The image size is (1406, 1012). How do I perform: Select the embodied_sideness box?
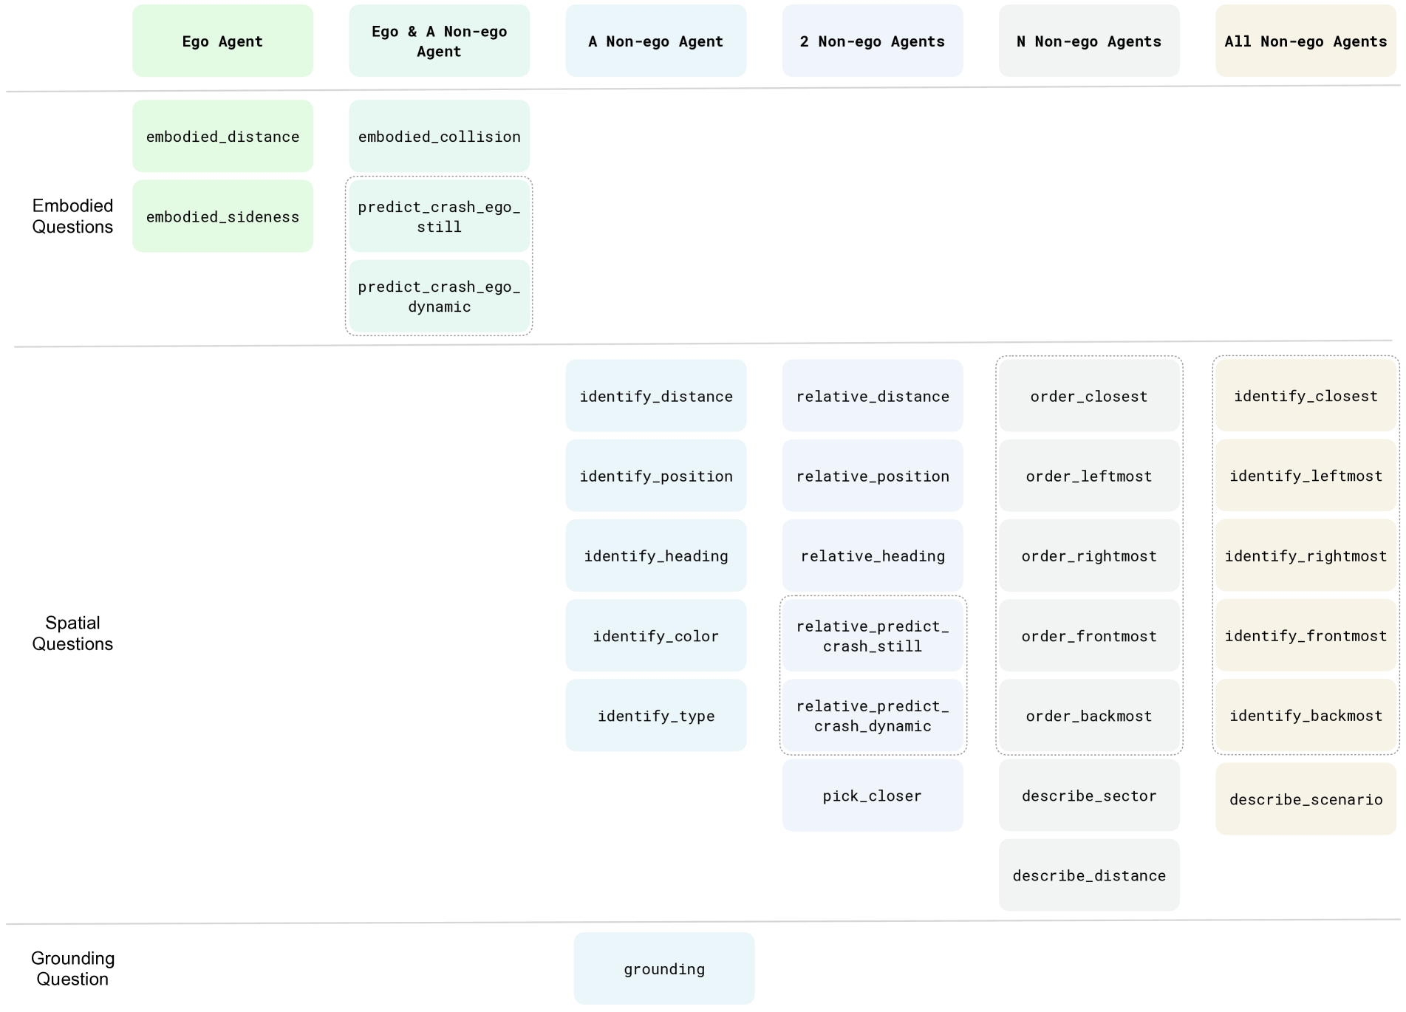(222, 216)
